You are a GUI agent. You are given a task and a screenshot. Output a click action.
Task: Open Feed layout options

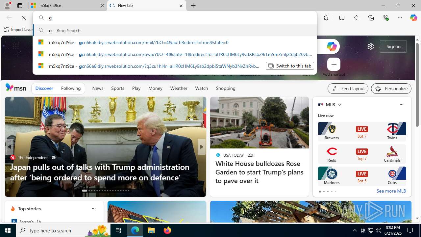pos(348,89)
